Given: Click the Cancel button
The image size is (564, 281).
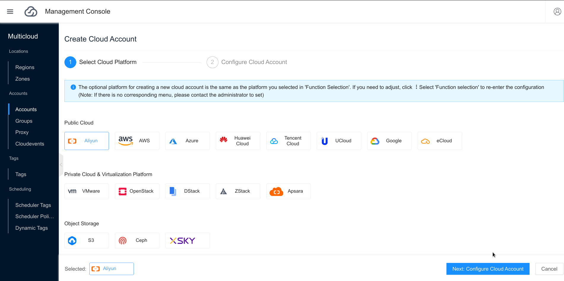Looking at the screenshot, I should click(x=549, y=269).
